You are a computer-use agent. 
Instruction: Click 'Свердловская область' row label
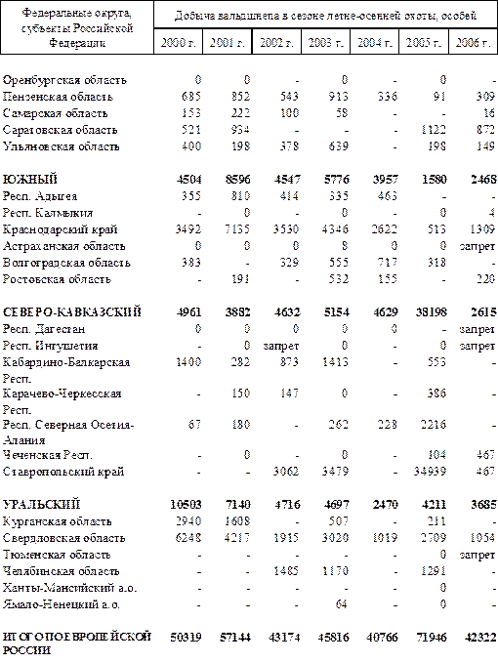click(x=63, y=538)
